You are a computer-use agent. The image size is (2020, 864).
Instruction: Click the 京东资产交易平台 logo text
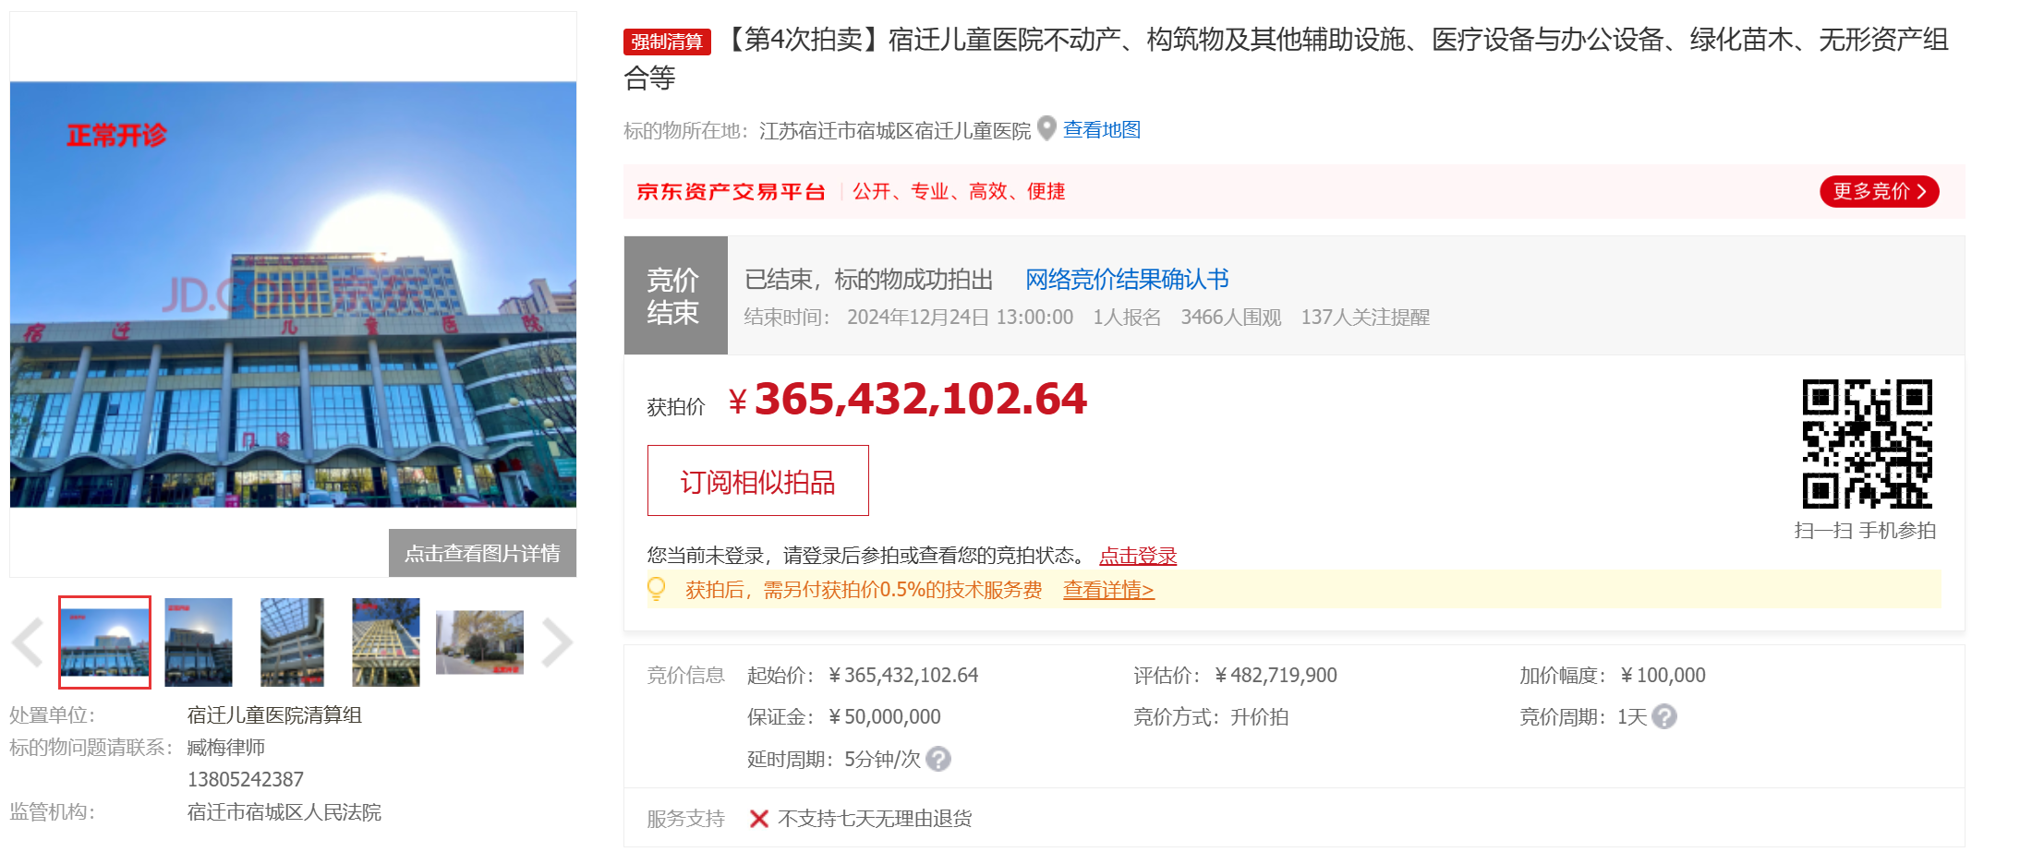(731, 191)
